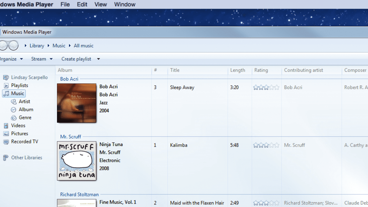This screenshot has width=368, height=207.
Task: Click the Richard Stoltzman group header
Action: 79,194
